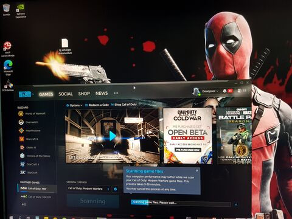Open the Deadpool account dropdown
Image resolution: width=292 pixels, height=219 pixels.
tap(206, 91)
